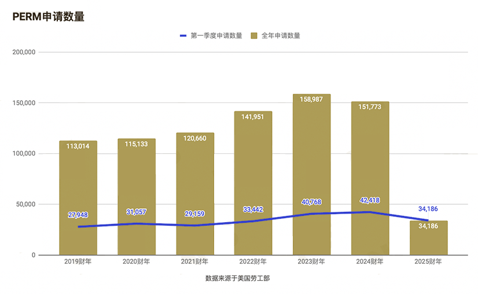Click the 200,000 y-axis label

(24, 52)
